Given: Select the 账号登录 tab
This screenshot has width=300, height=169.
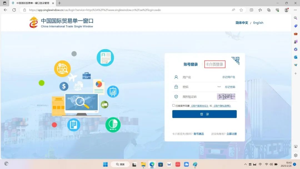Looking at the screenshot, I should (x=191, y=64).
